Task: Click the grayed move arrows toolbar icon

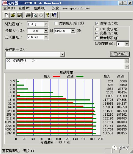Action: pos(41,15)
